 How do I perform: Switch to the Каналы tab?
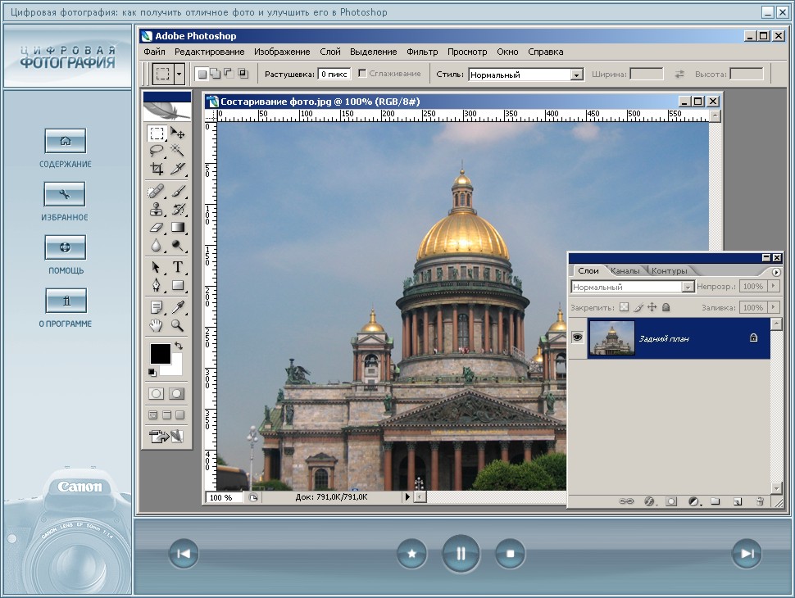(625, 270)
